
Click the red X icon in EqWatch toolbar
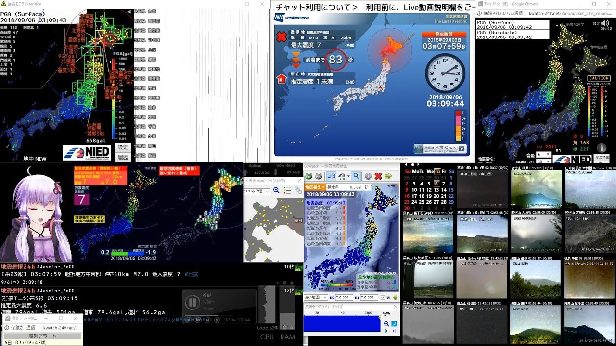378,176
